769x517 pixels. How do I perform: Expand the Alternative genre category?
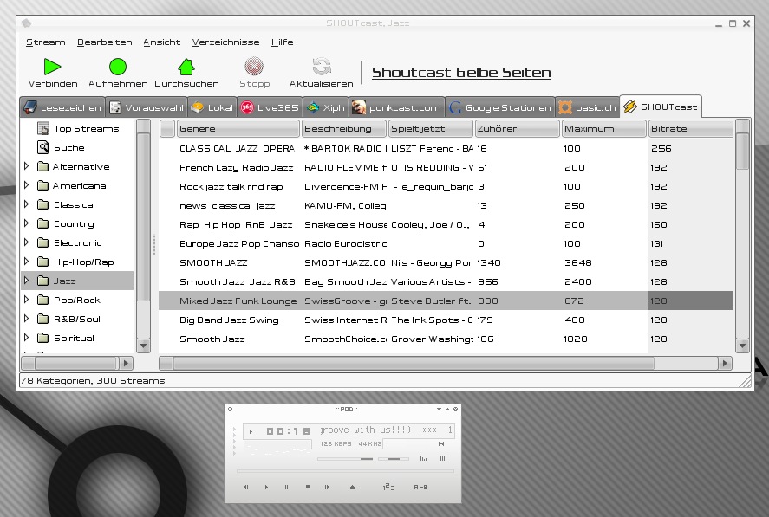[x=27, y=166]
